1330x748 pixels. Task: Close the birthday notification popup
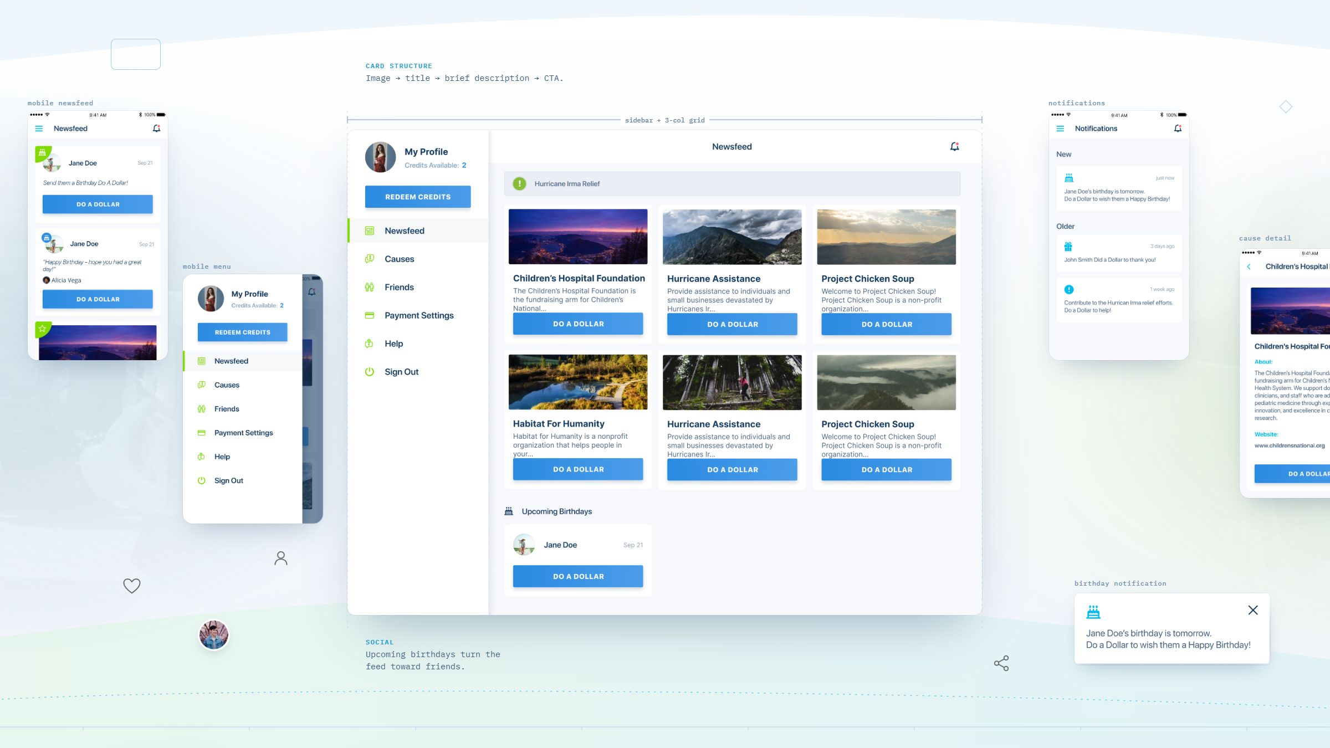[1253, 610]
